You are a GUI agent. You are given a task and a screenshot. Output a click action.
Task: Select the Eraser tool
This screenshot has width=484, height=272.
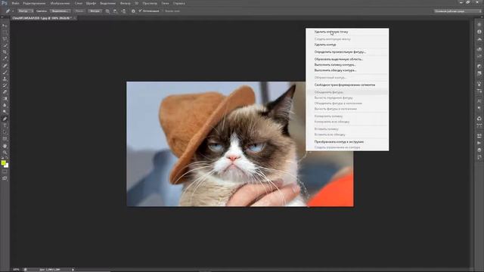point(5,92)
